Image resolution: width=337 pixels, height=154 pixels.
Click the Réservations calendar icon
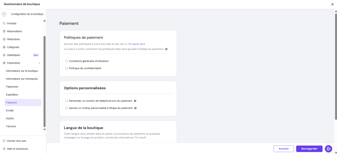(x=4, y=31)
